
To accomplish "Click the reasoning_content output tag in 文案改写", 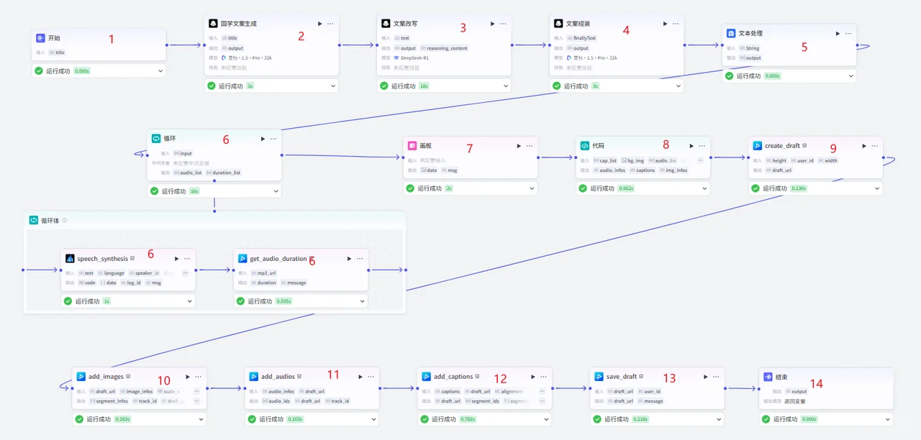I will tap(444, 48).
